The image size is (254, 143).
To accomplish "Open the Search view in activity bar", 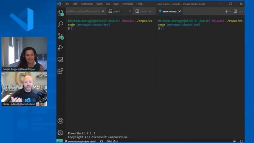I will tap(60, 24).
